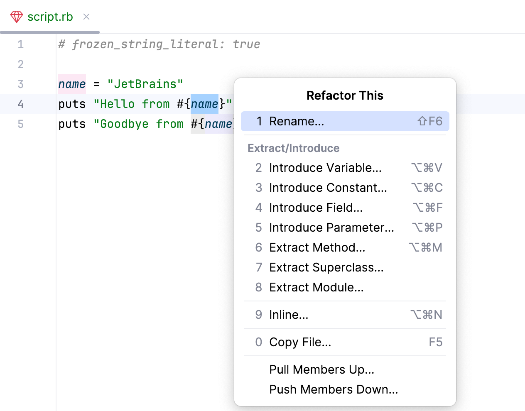Select Extract Superclass from the menu
The image size is (525, 411).
click(x=326, y=267)
